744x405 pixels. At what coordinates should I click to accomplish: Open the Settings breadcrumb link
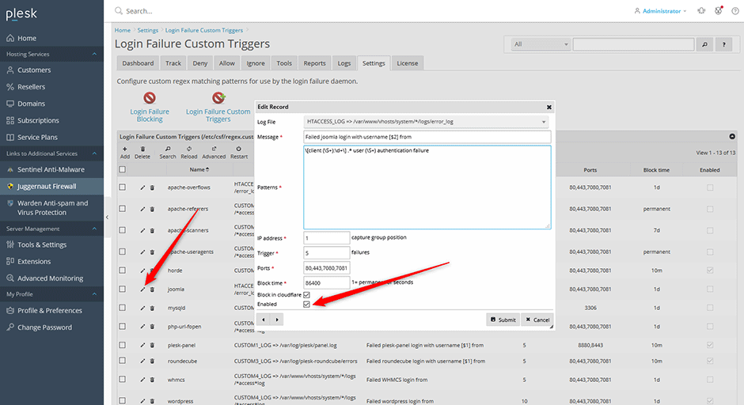[x=147, y=30]
